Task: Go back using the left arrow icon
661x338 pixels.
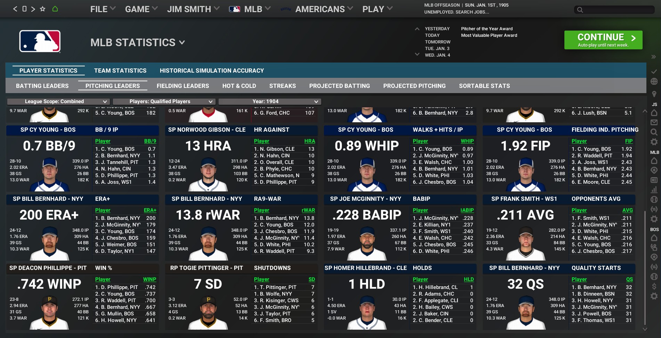Action: [15, 9]
